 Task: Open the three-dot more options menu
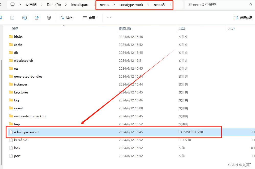pos(109,18)
